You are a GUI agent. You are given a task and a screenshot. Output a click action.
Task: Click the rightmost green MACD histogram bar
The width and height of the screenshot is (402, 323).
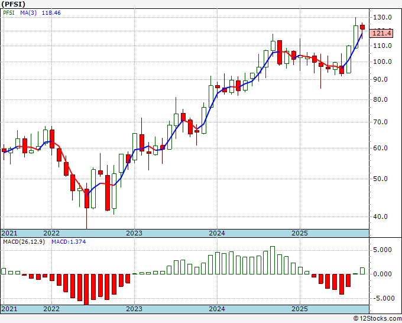[x=362, y=271]
